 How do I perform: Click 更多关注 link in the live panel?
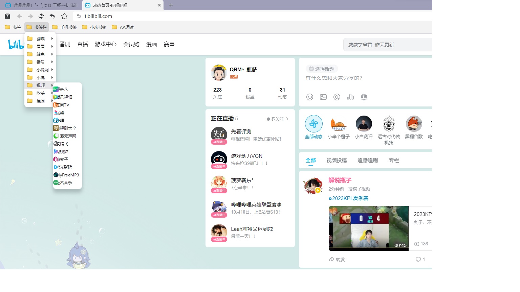point(277,119)
